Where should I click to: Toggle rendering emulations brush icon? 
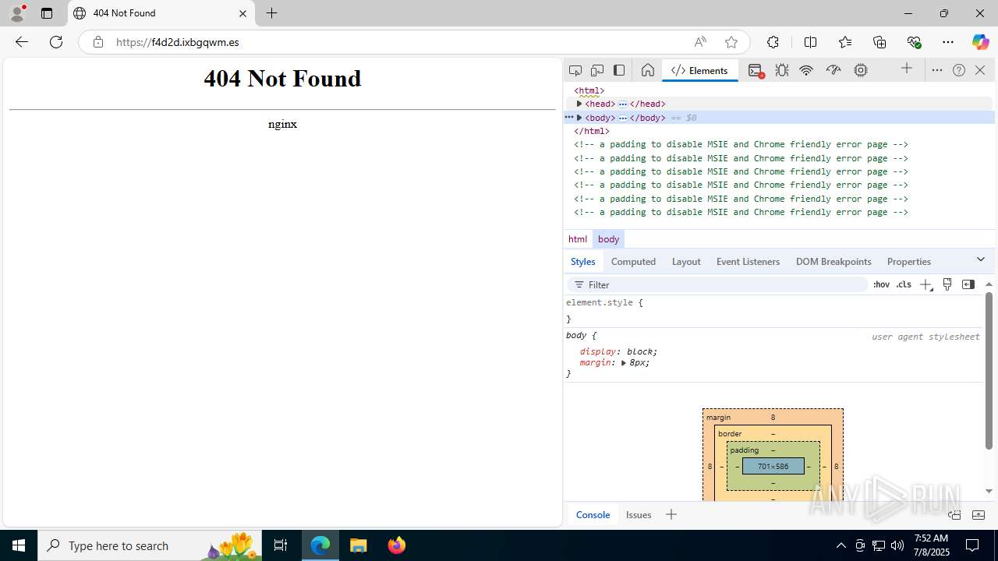click(x=947, y=284)
